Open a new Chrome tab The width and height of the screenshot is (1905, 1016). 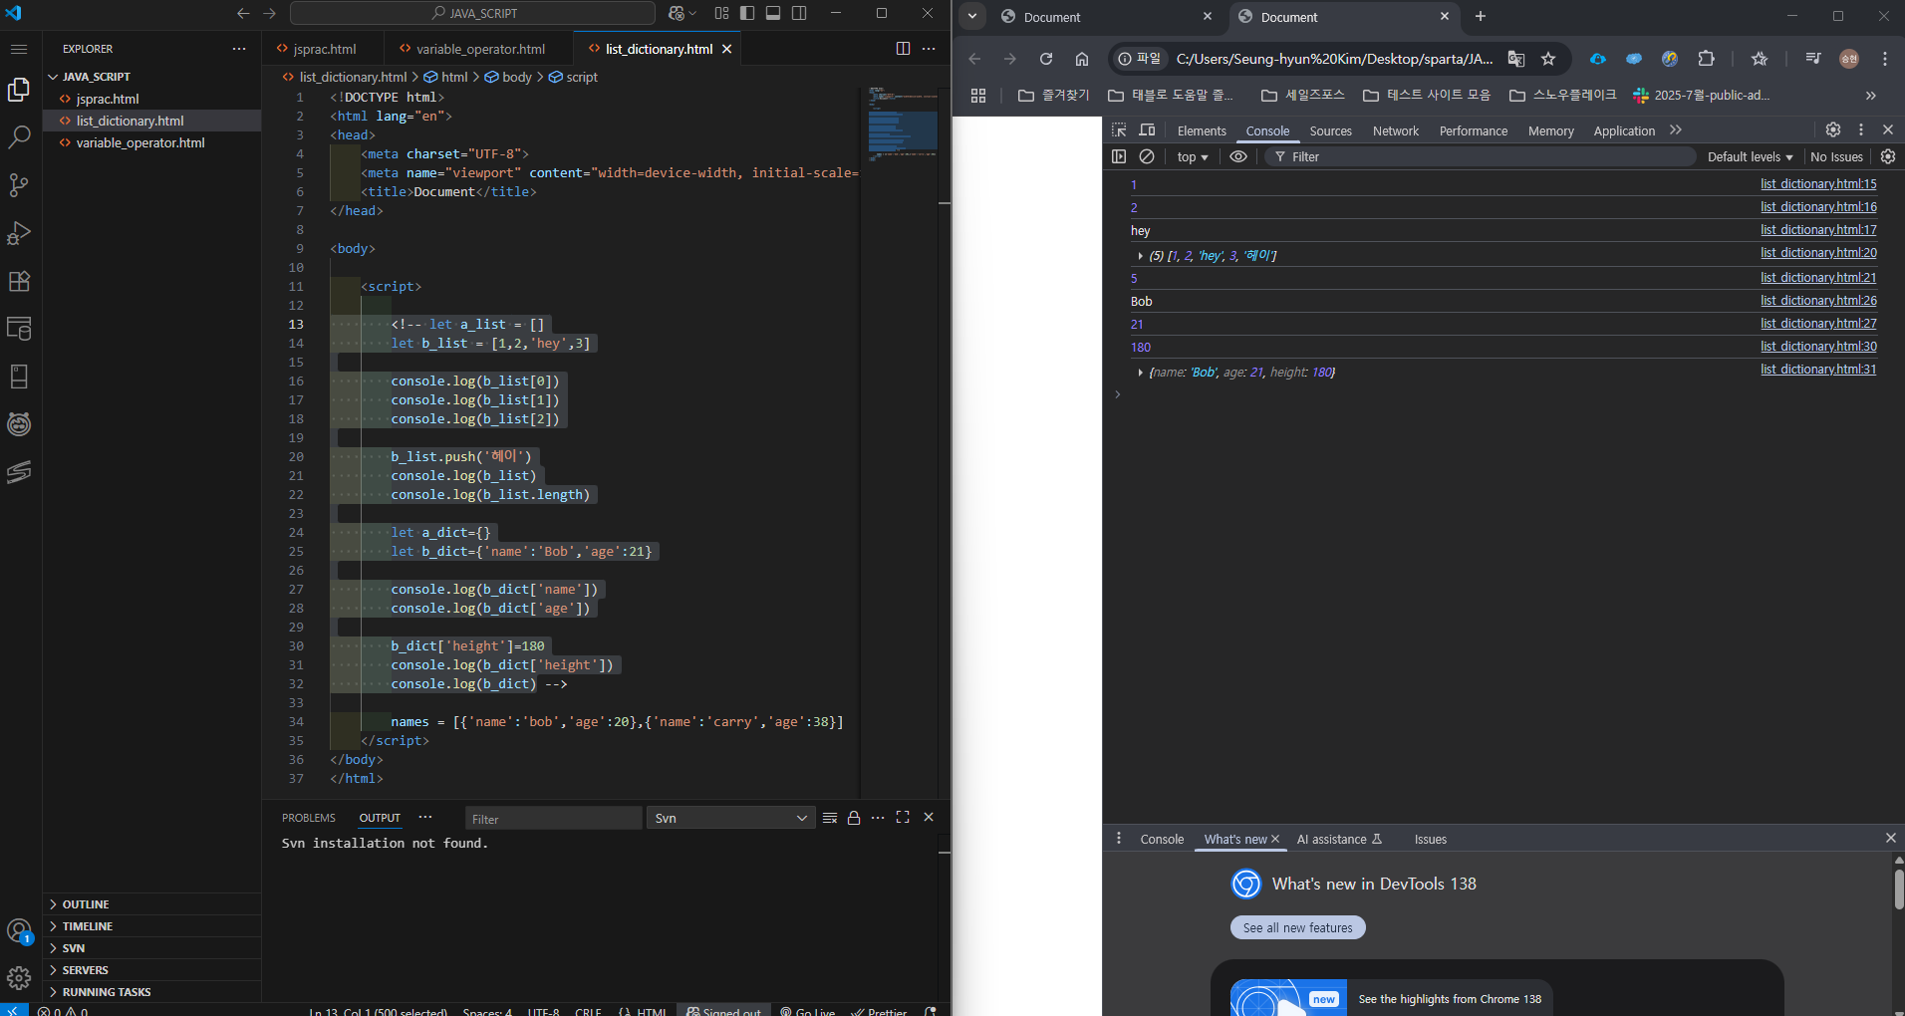[1481, 16]
